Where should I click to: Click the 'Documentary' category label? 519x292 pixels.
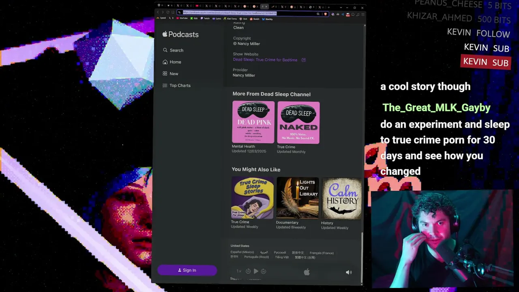287,223
